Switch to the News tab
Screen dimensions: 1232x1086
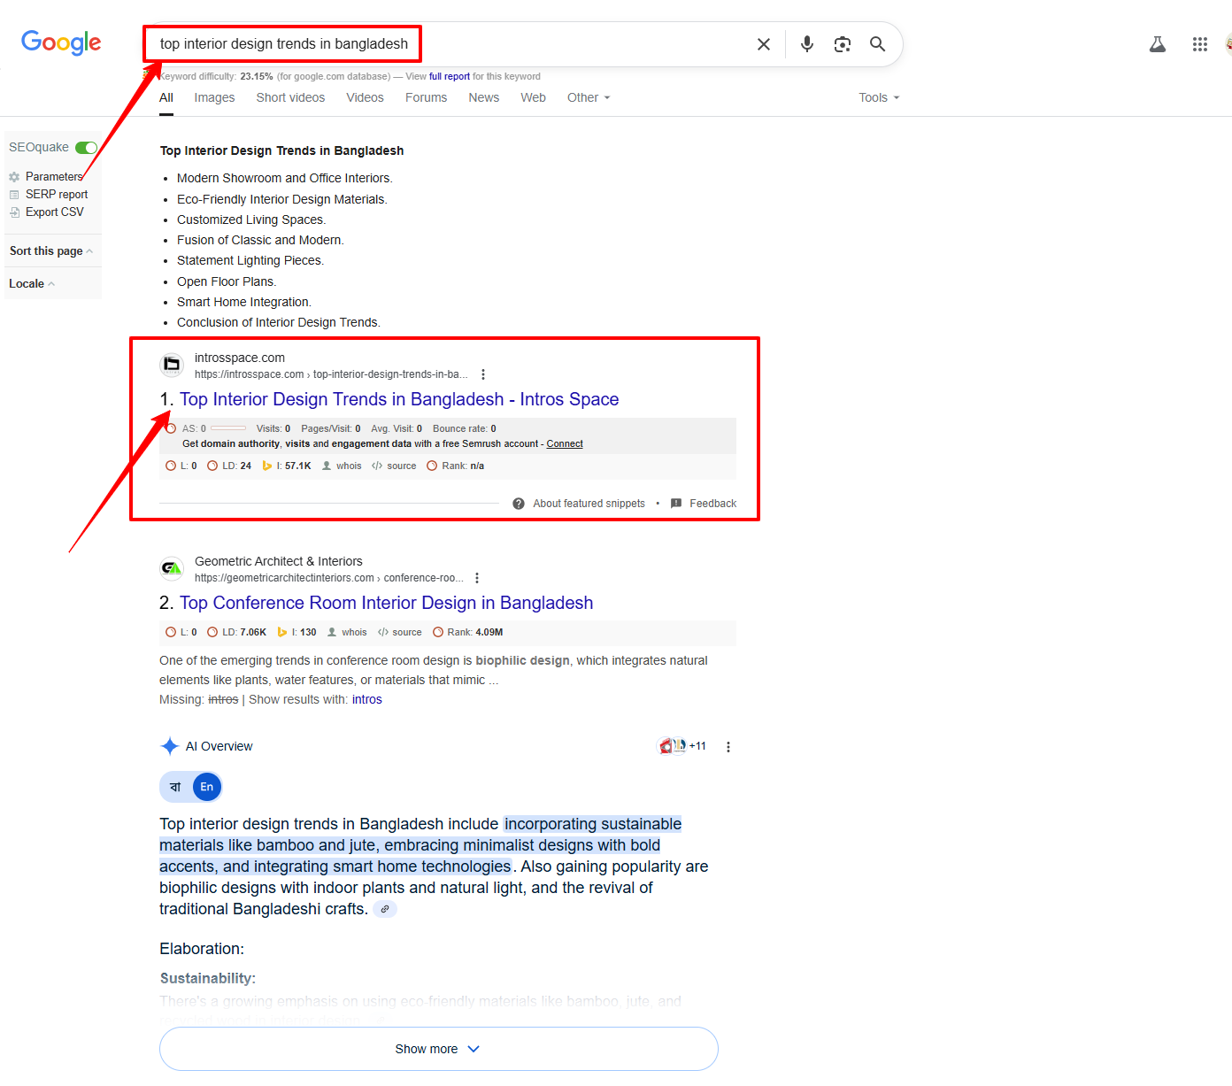pos(483,97)
